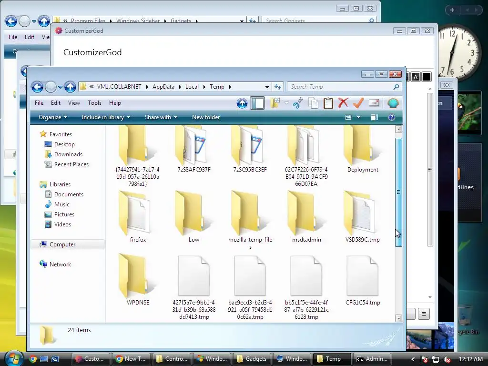Switch to Gadgets taskbar button
Image resolution: width=488 pixels, height=366 pixels.
pos(251,359)
